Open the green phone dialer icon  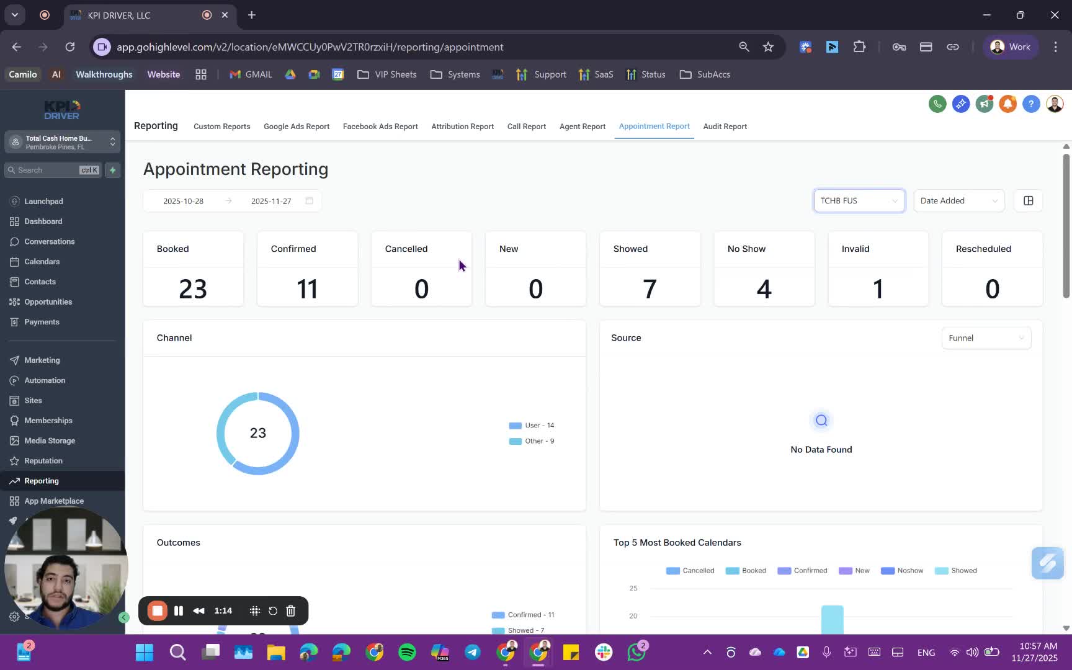tap(937, 104)
